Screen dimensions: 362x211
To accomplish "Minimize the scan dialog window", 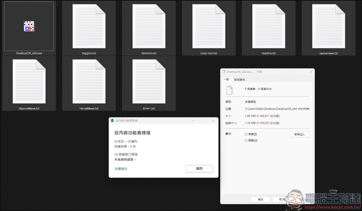I will pos(193,120).
